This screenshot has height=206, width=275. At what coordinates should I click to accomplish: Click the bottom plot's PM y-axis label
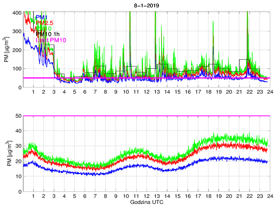tap(6, 153)
